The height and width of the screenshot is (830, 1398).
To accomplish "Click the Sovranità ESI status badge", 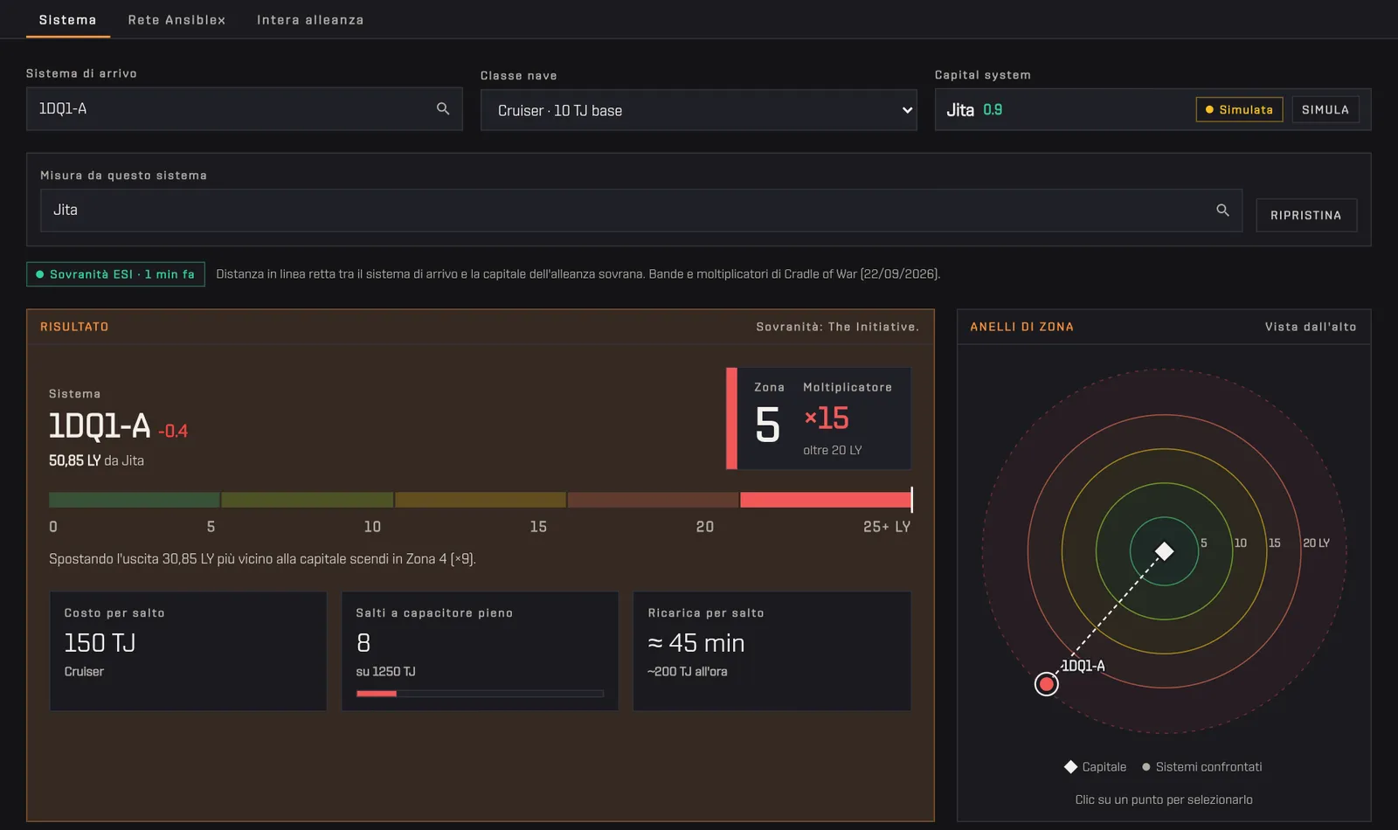I will point(115,274).
